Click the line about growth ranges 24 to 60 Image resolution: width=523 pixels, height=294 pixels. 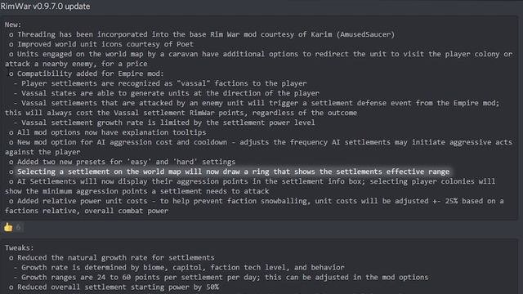(x=221, y=278)
